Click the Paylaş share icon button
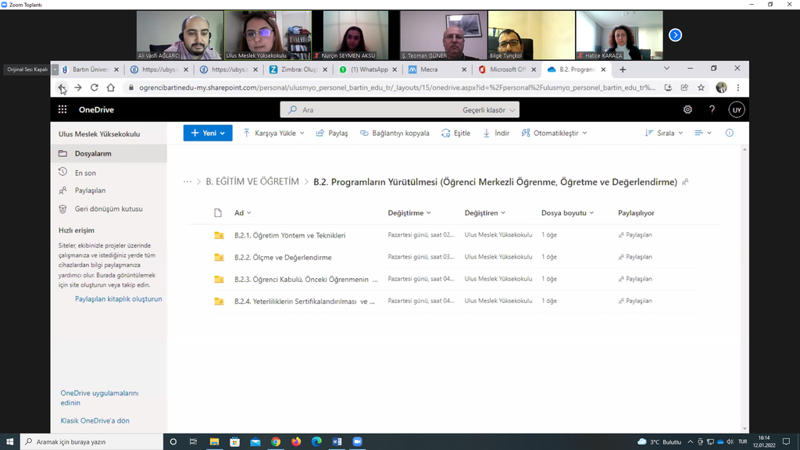Viewport: 800px width, 450px height. 332,134
